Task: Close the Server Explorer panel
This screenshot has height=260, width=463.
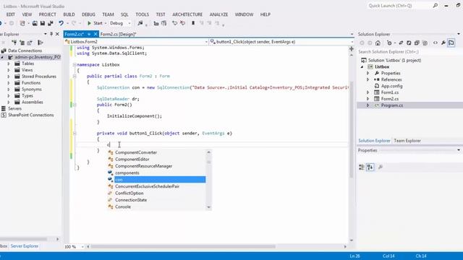Action: (x=57, y=34)
